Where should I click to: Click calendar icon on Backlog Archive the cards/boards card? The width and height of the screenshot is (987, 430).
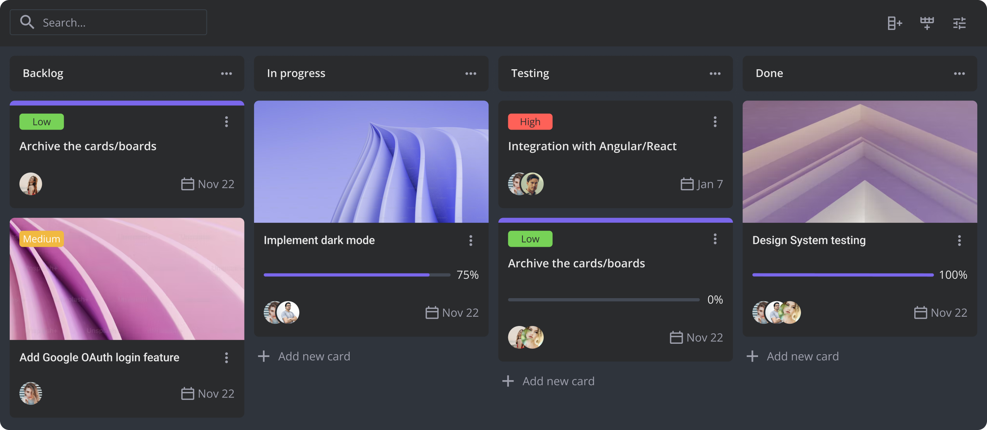coord(188,184)
